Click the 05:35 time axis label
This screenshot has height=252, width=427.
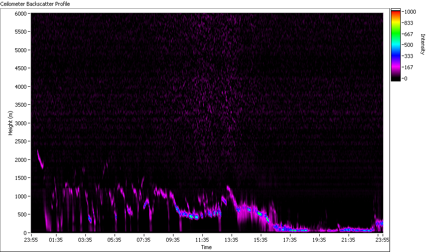[115, 240]
